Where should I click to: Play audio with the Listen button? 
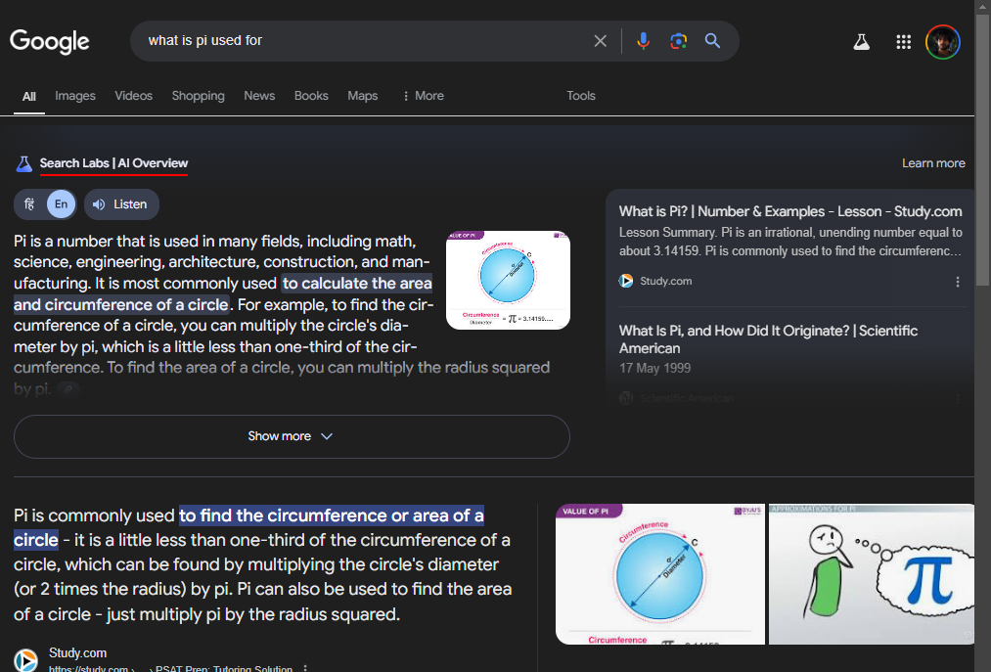tap(120, 204)
